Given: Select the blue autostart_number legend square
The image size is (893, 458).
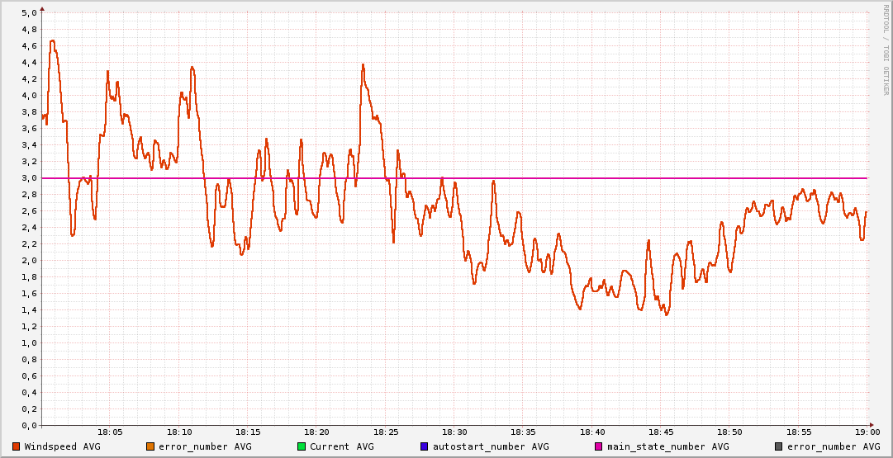Looking at the screenshot, I should [x=425, y=446].
